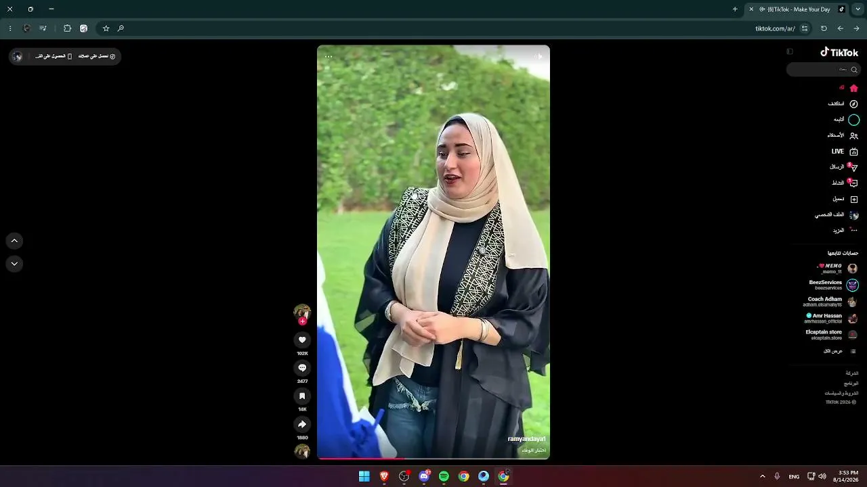Follow the creator with the red plus badge
Screen dimensions: 867x487
click(x=302, y=321)
